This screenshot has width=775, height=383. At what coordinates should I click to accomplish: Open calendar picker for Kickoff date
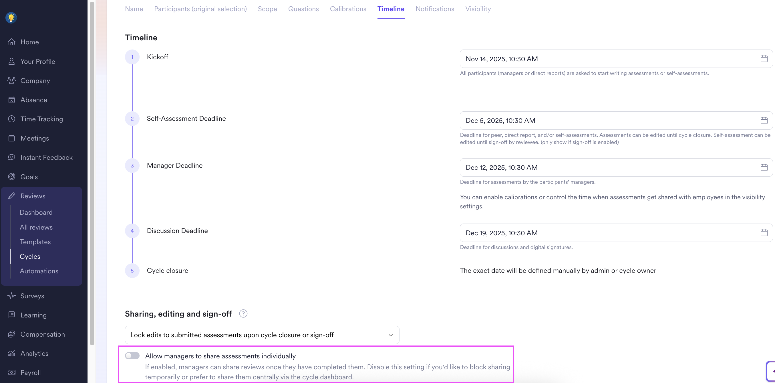click(764, 59)
